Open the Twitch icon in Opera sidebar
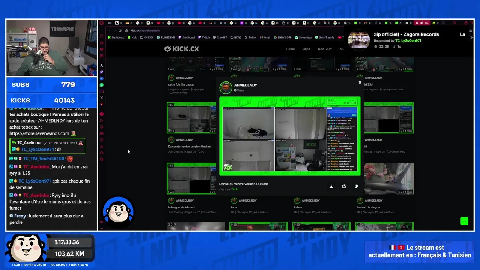Viewport: 480px width, 270px height. pyautogui.click(x=102, y=72)
